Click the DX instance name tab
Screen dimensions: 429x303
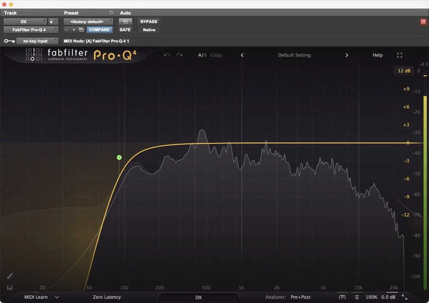click(199, 297)
